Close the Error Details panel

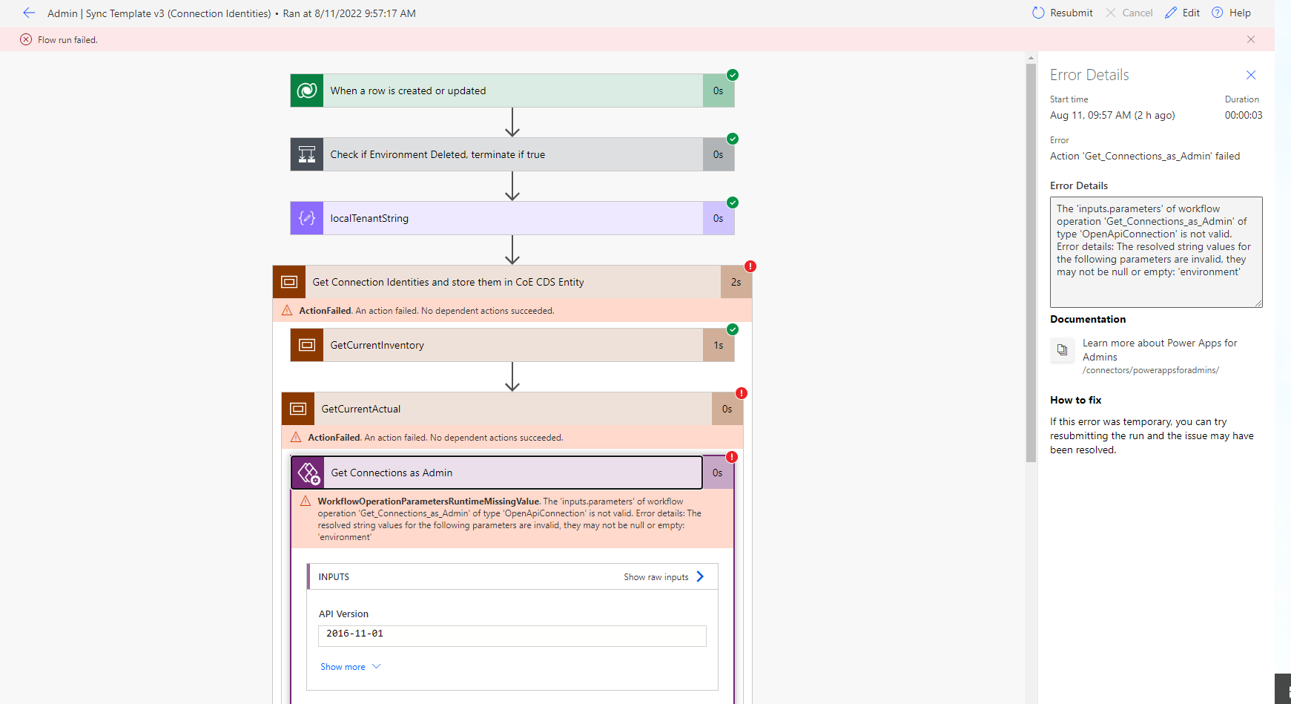point(1251,75)
